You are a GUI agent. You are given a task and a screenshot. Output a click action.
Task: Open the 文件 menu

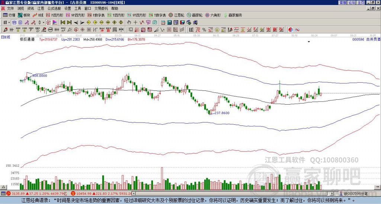point(10,9)
